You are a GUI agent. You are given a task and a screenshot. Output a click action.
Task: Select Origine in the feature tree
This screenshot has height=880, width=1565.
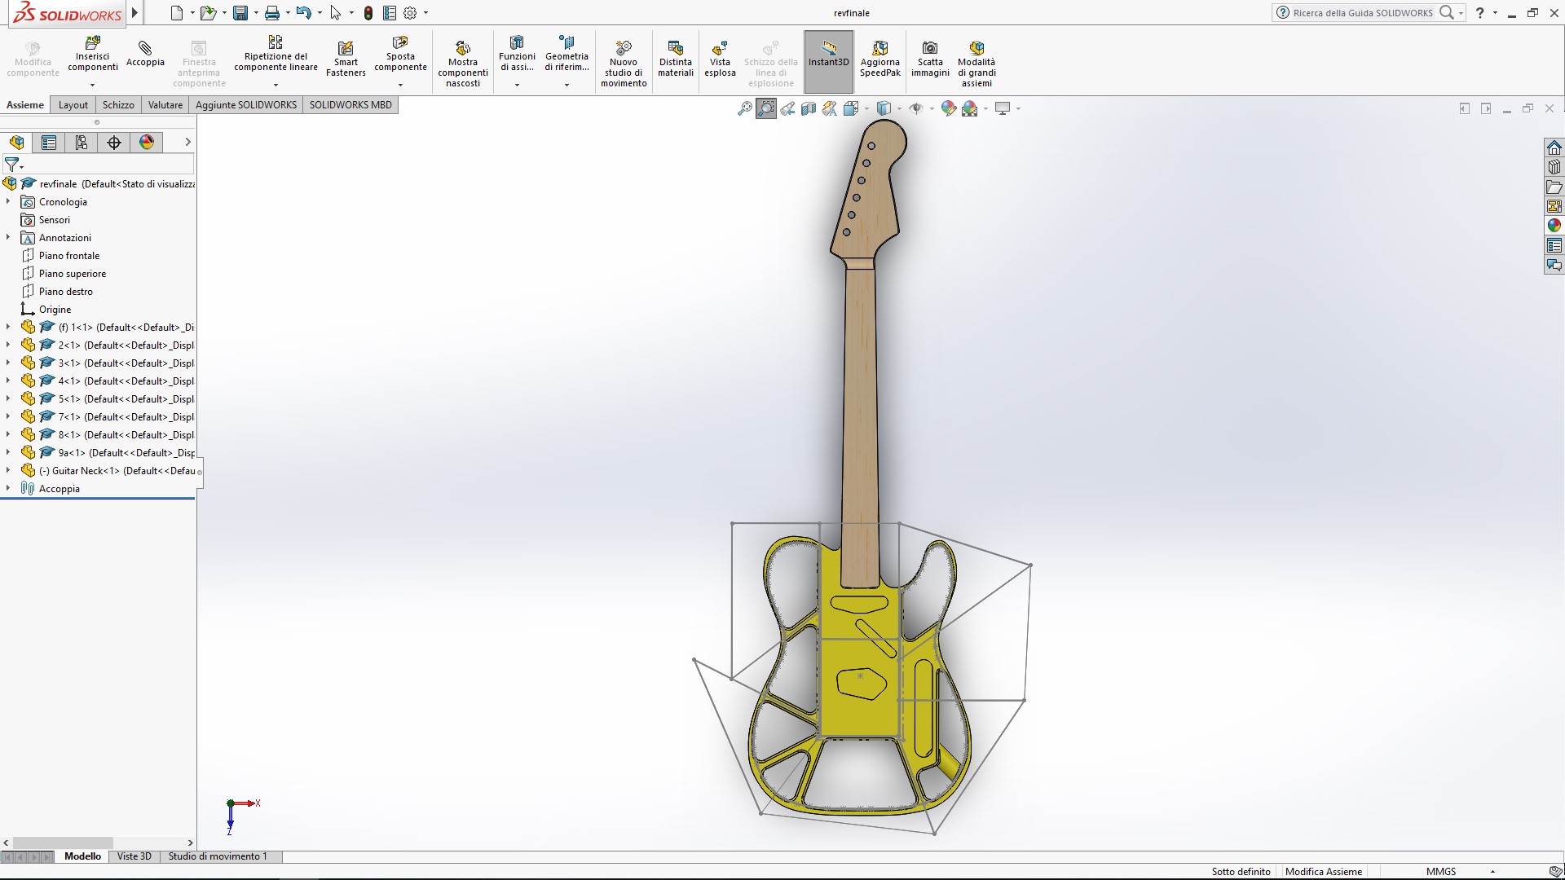click(x=55, y=310)
